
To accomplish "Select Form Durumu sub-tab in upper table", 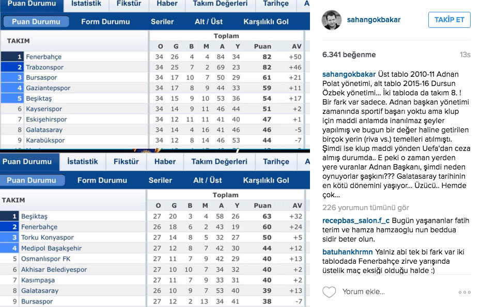I will [105, 22].
